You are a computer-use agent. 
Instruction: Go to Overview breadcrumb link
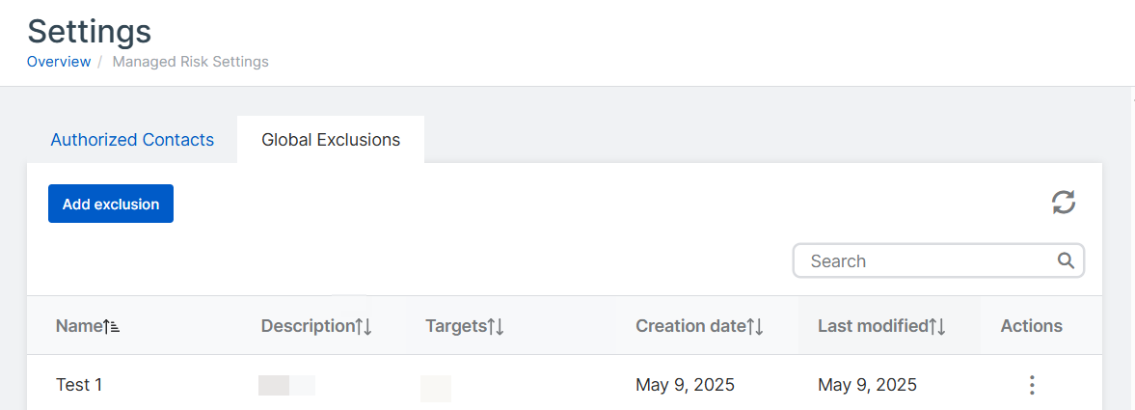tap(59, 62)
